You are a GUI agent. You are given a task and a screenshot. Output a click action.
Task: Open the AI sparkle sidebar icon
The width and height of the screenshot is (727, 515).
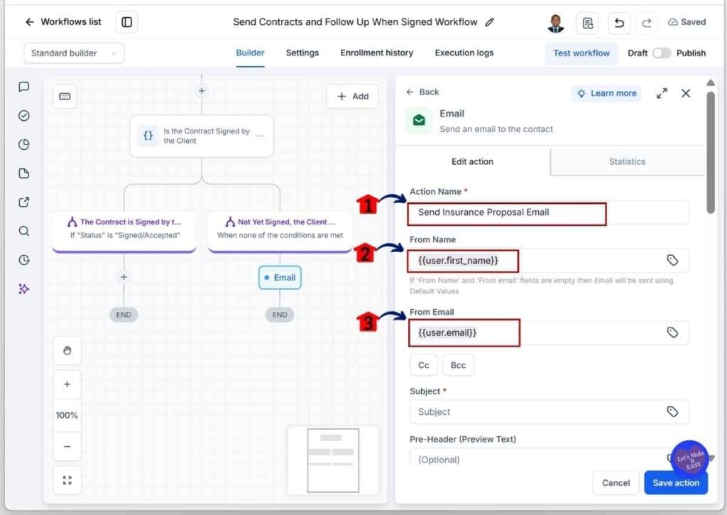(x=23, y=288)
